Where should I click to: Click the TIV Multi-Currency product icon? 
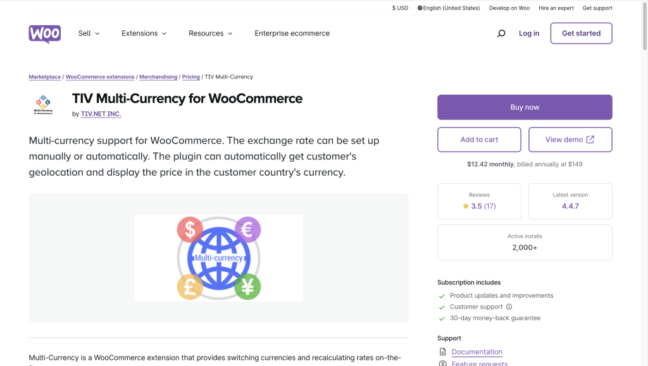[x=44, y=105]
